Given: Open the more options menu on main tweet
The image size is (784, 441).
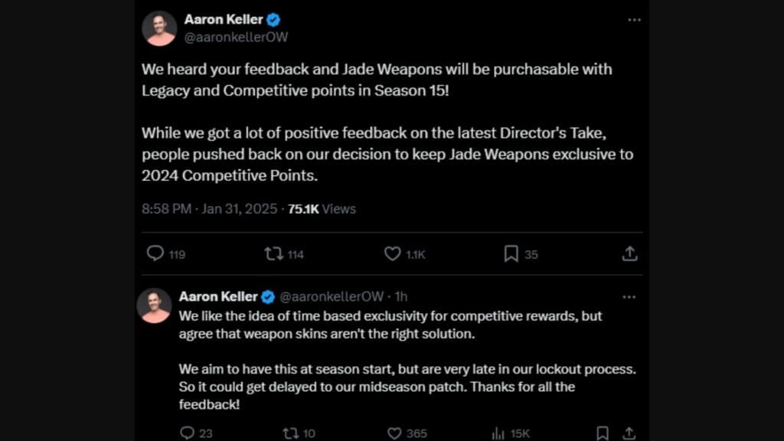Looking at the screenshot, I should click(634, 20).
